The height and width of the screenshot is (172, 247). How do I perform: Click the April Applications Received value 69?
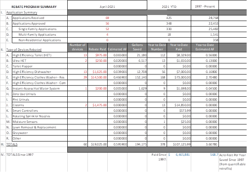tap(107, 18)
